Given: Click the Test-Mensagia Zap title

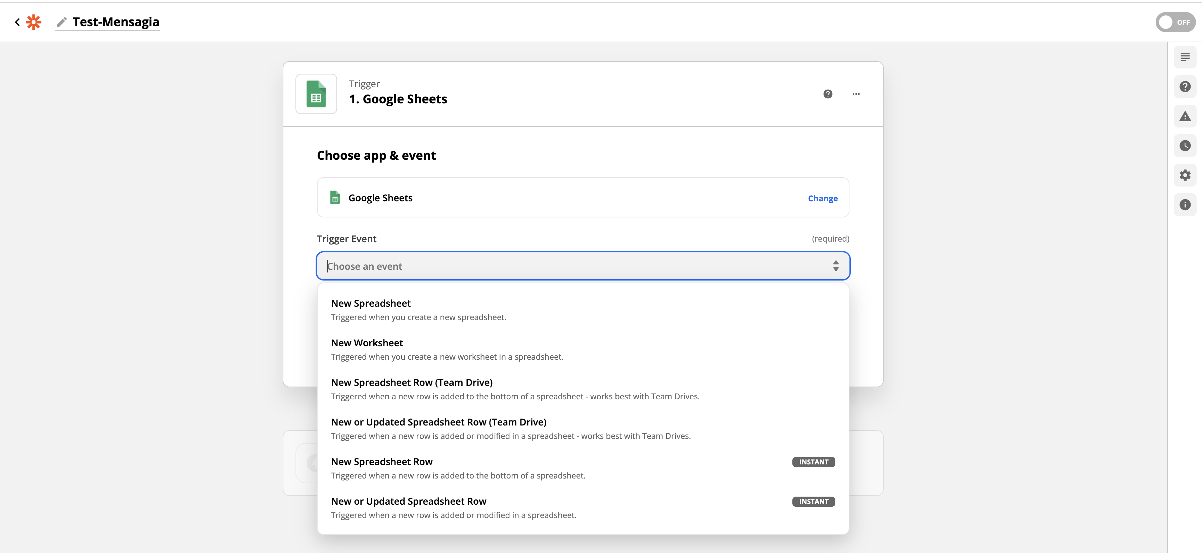Looking at the screenshot, I should [116, 22].
